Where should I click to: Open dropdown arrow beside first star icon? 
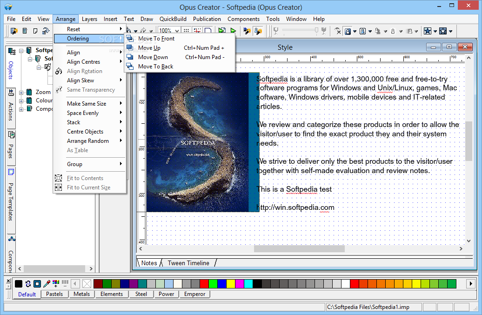tap(435, 31)
